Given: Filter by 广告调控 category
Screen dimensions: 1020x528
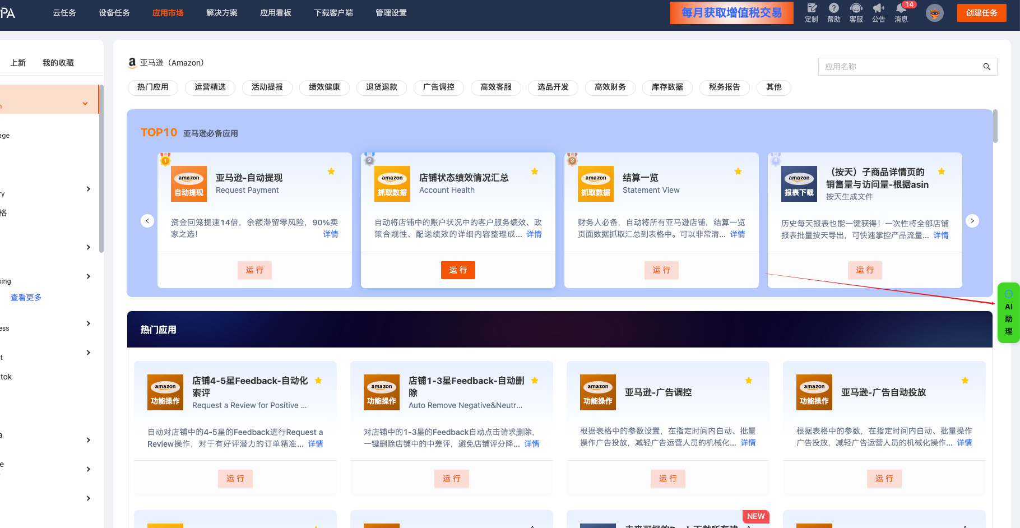Looking at the screenshot, I should (x=439, y=87).
